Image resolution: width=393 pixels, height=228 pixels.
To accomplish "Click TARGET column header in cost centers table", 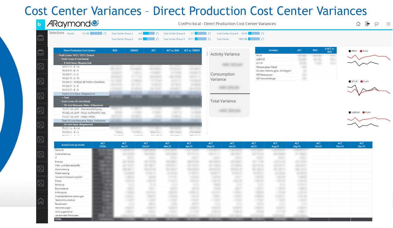I will 134,50.
